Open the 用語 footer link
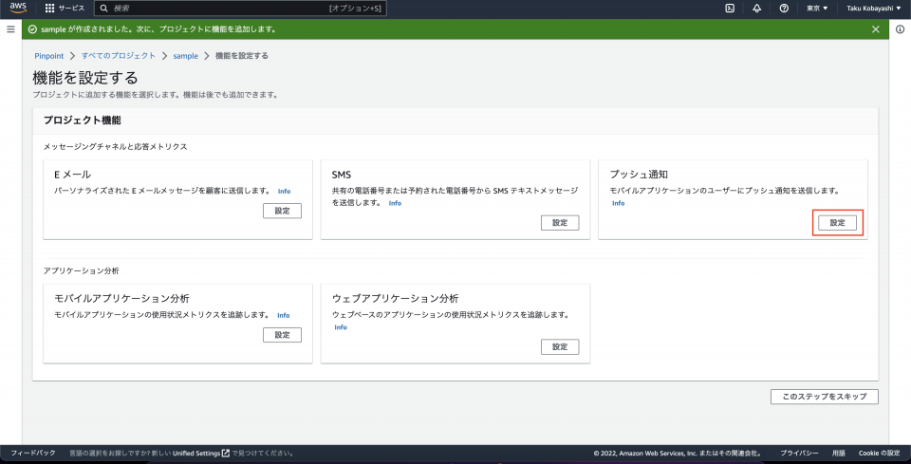Image resolution: width=911 pixels, height=464 pixels. (838, 453)
